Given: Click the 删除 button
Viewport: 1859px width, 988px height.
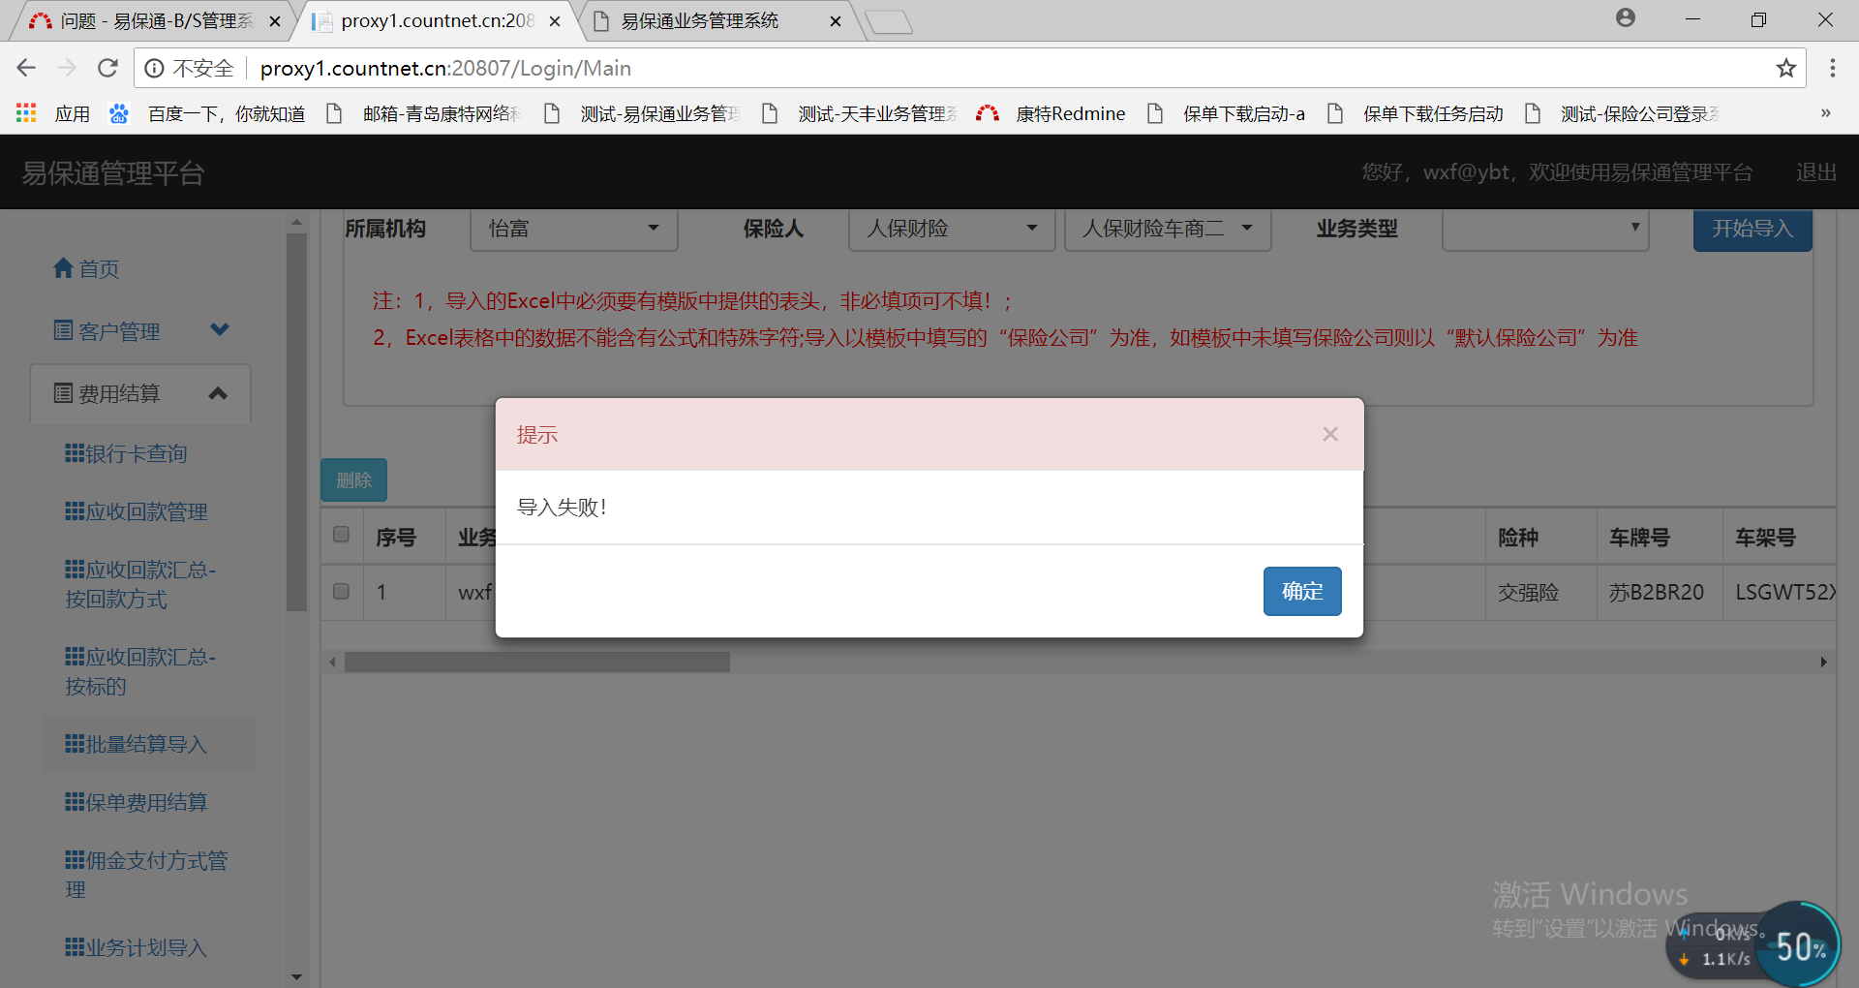Looking at the screenshot, I should (353, 479).
